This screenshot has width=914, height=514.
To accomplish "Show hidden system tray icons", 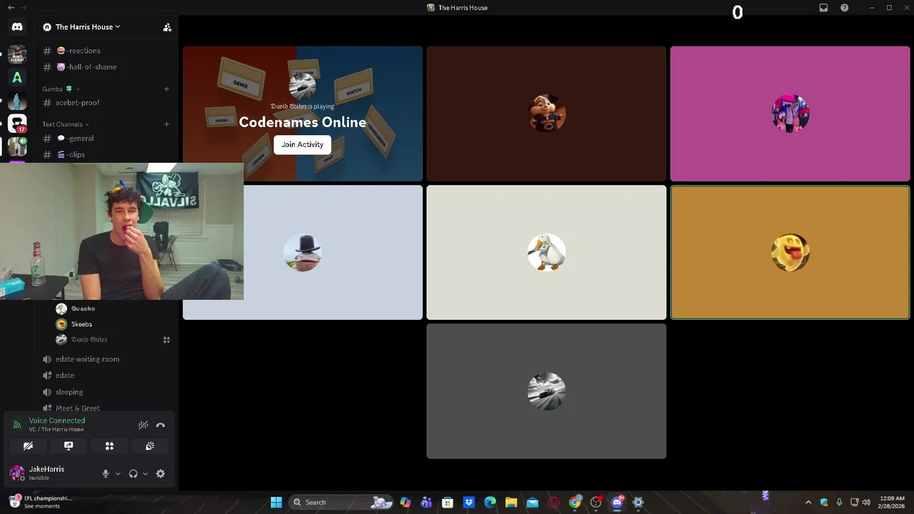I will click(x=808, y=503).
